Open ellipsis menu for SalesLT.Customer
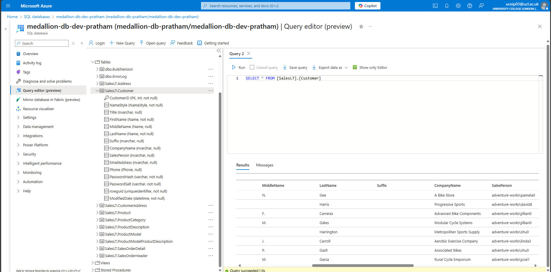This screenshot has width=551, height=272. (x=211, y=91)
